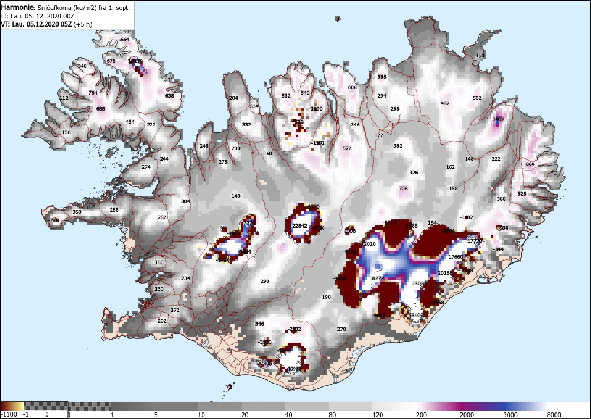Click the map value 540
The image size is (591, 419).
[x=306, y=93]
